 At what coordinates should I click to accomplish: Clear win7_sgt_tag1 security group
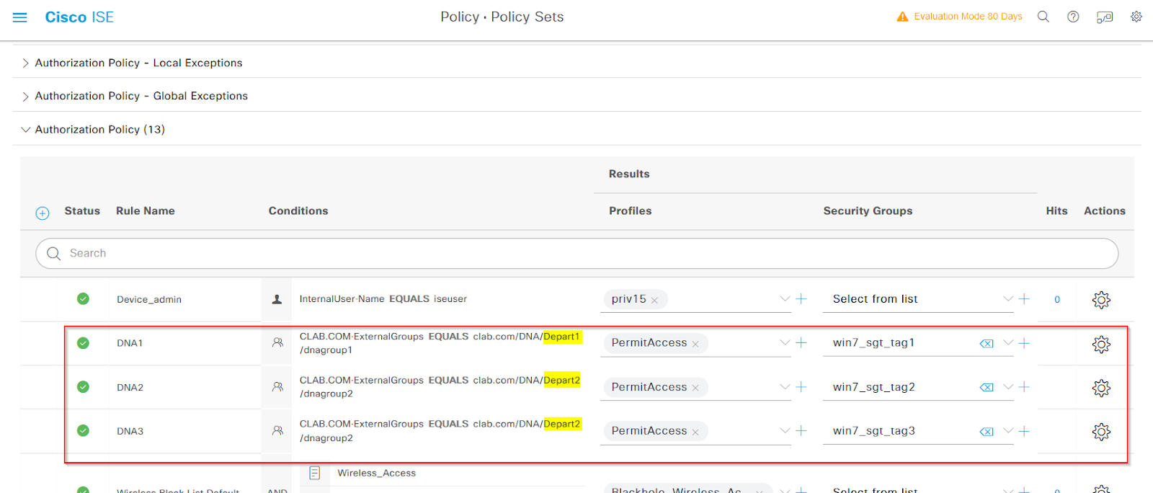pos(987,344)
